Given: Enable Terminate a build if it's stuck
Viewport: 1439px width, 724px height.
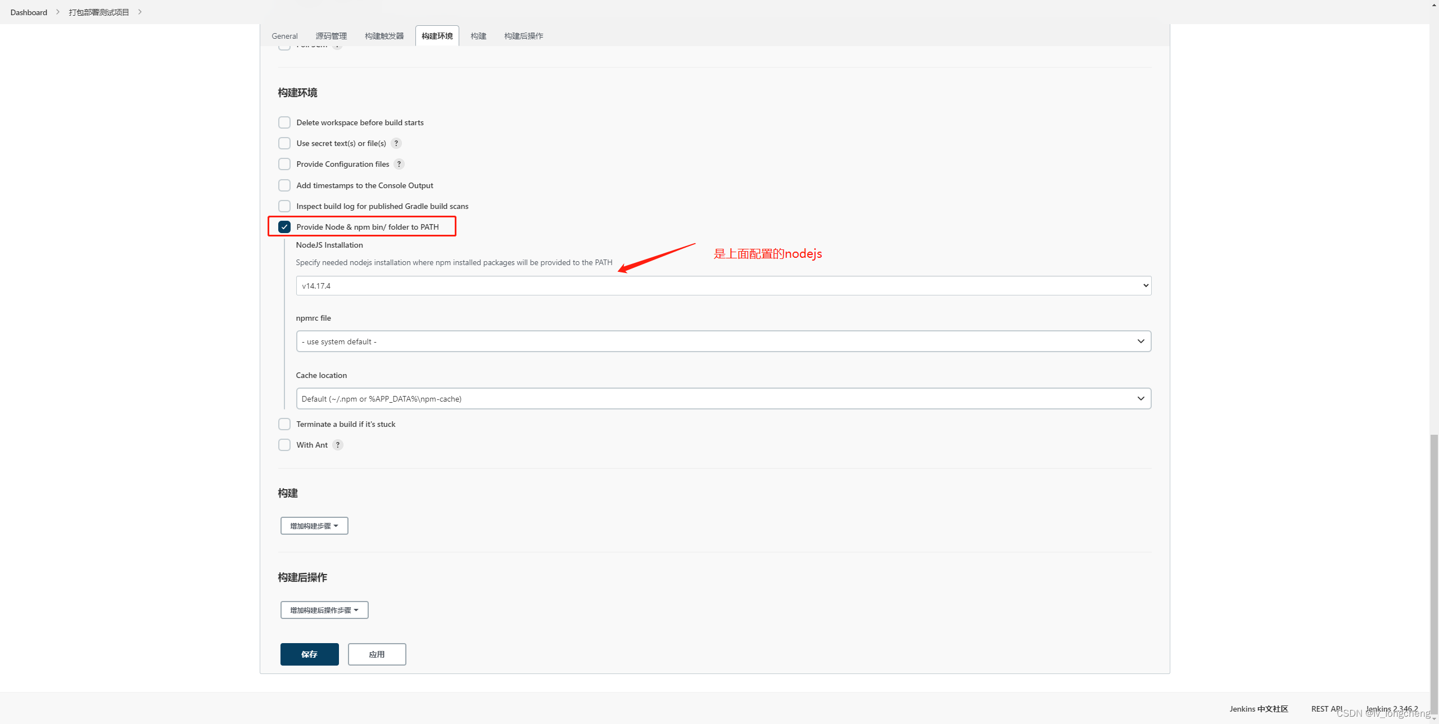Looking at the screenshot, I should click(284, 424).
